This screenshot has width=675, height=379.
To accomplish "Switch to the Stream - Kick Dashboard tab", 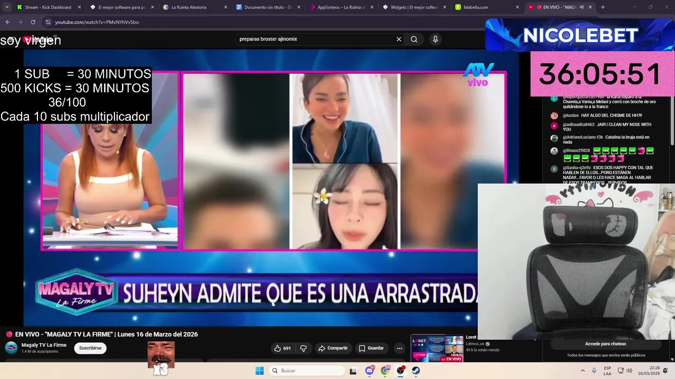I will tap(47, 7).
